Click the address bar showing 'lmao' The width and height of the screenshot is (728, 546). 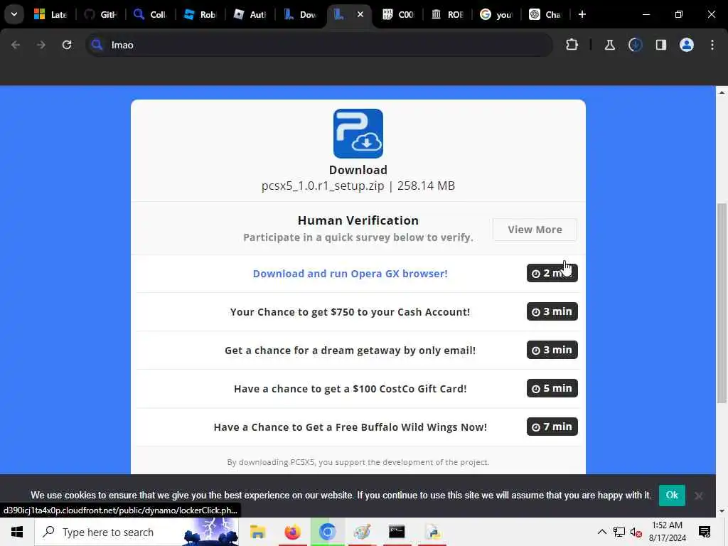[319, 45]
